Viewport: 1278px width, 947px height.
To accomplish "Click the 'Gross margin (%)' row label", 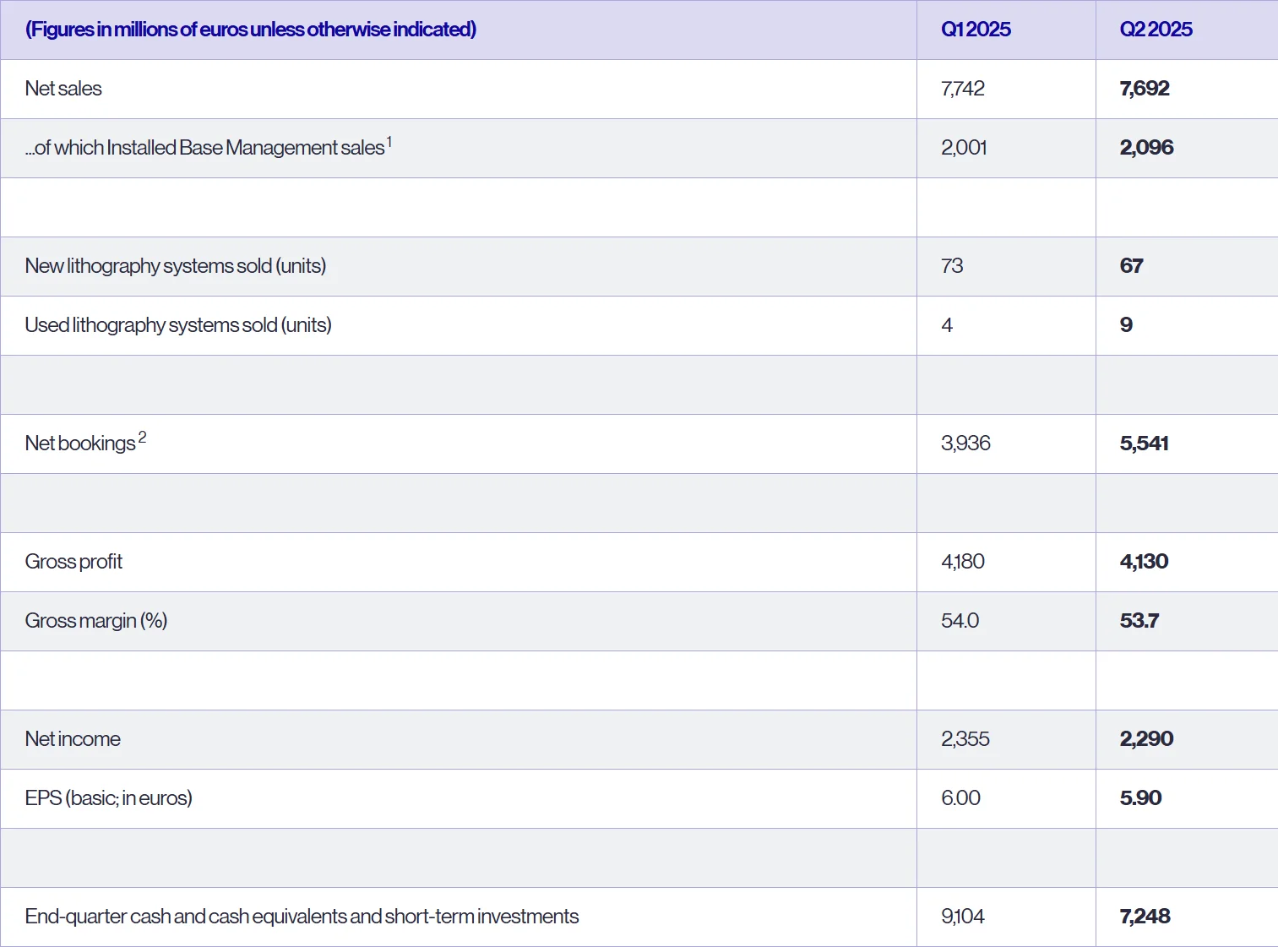I will [96, 621].
